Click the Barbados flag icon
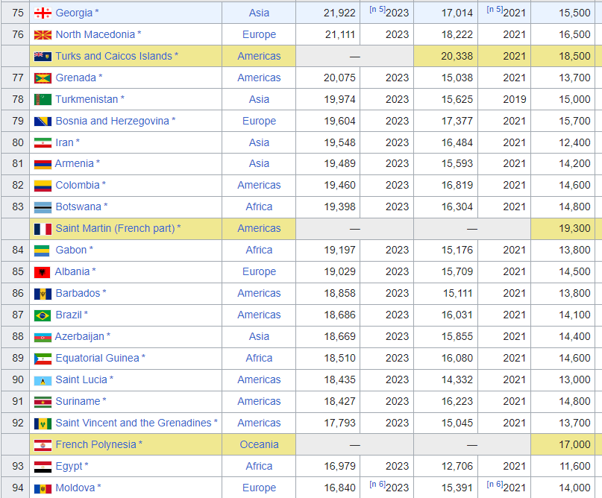Viewport: 602px width, 498px height. point(43,293)
